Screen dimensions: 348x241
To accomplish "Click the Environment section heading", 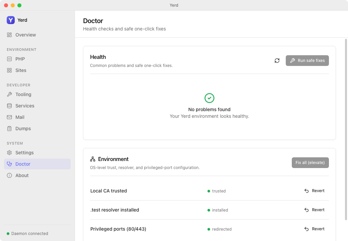I will (x=113, y=159).
